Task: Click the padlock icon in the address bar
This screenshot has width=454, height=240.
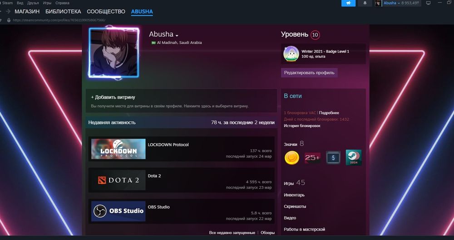Action: click(9, 20)
